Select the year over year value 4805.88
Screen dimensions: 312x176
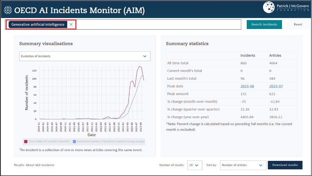(x=247, y=117)
